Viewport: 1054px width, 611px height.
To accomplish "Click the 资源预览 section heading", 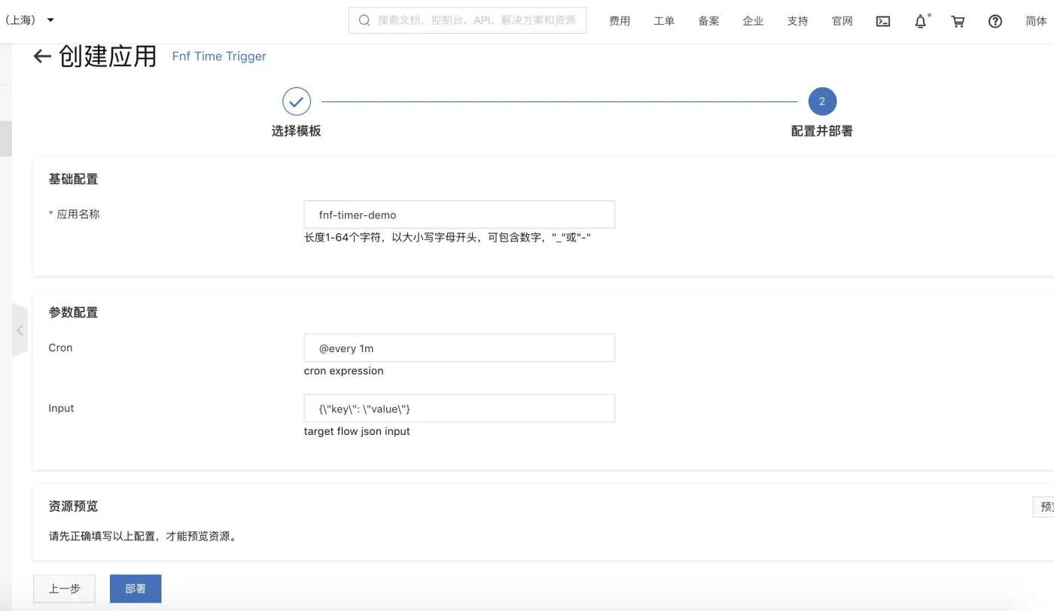I will pos(73,506).
